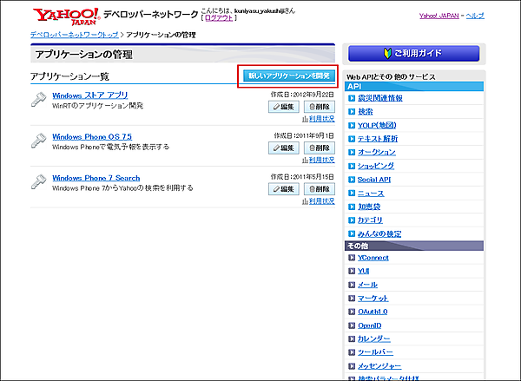This screenshot has height=381, width=521.
Task: Open the ご利用ガイド button
Action: [x=413, y=53]
